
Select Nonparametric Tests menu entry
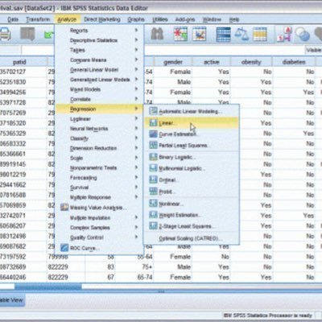point(99,167)
